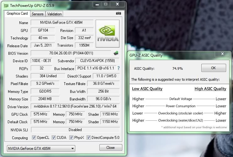Select the Graphics Card tab
The image size is (233, 157).
click(x=17, y=13)
